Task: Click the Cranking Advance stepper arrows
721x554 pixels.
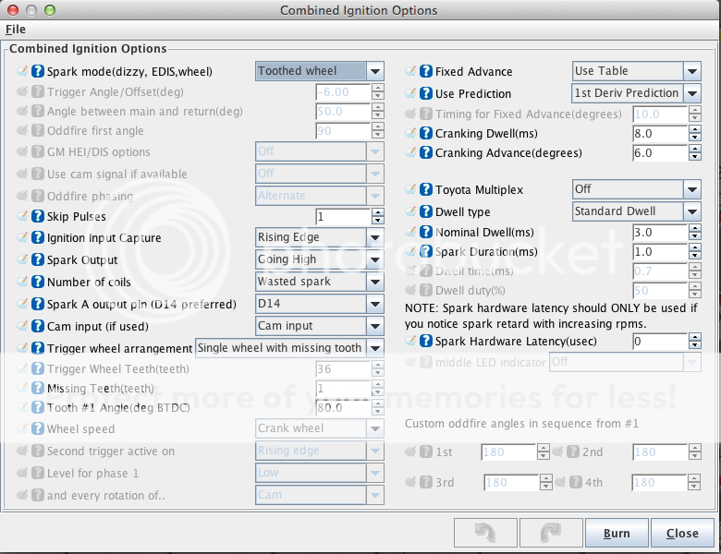Action: [695, 152]
